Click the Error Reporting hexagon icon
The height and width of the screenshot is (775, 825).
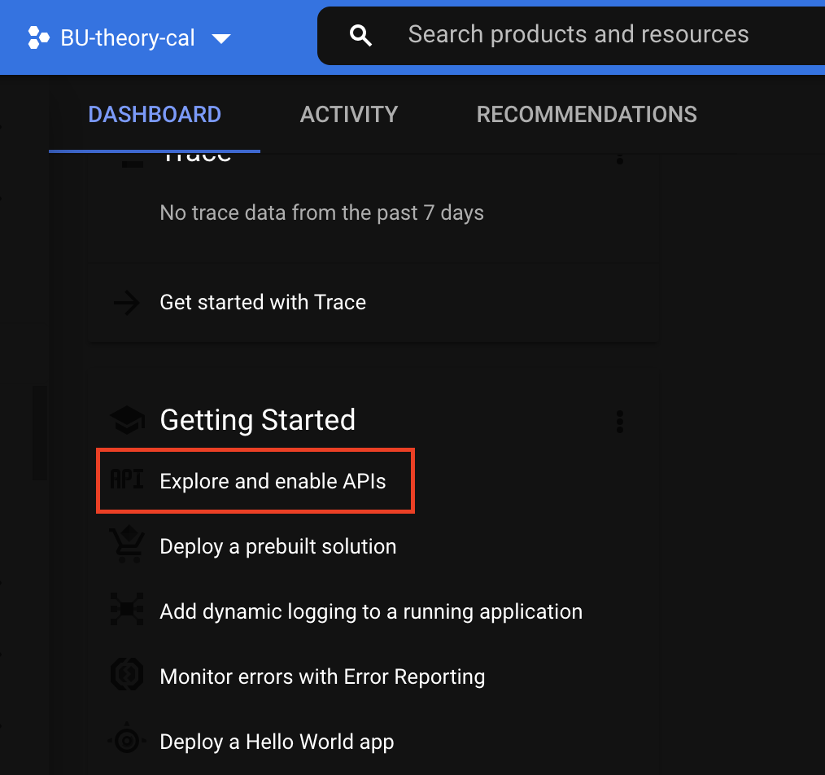point(127,674)
